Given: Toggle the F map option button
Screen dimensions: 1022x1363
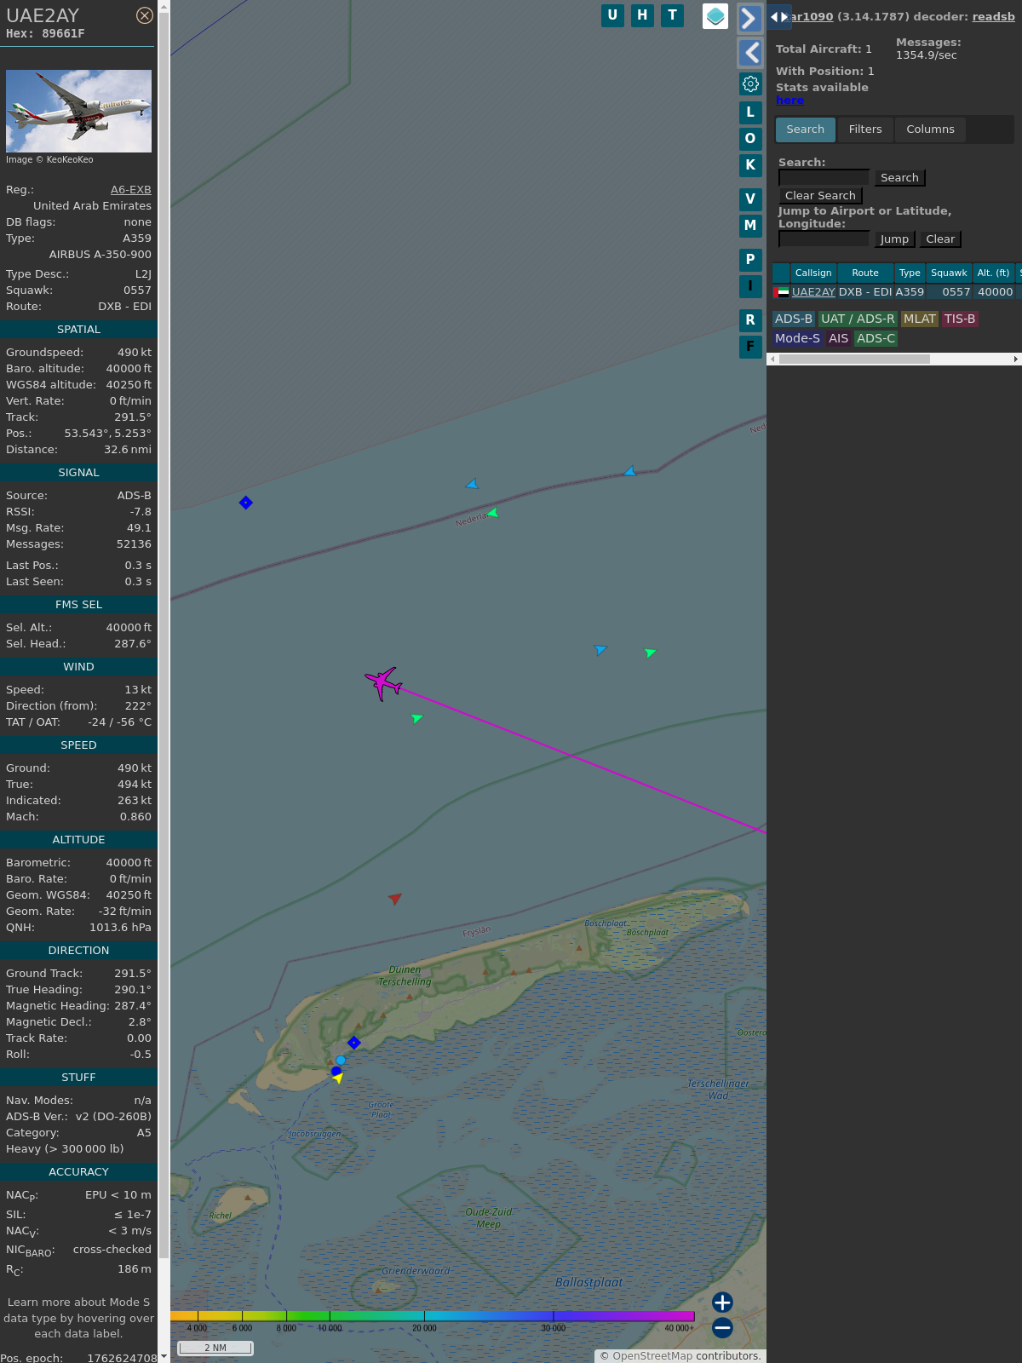Looking at the screenshot, I should click(750, 347).
